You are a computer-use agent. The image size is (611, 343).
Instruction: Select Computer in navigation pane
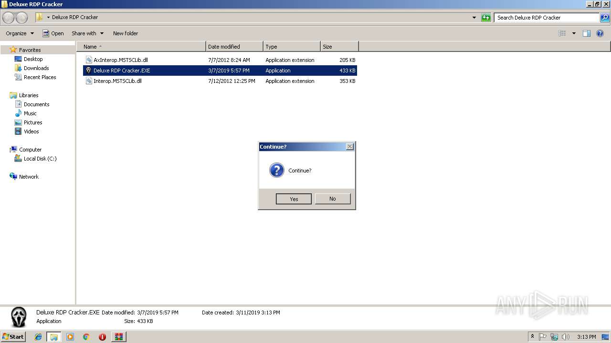[30, 150]
